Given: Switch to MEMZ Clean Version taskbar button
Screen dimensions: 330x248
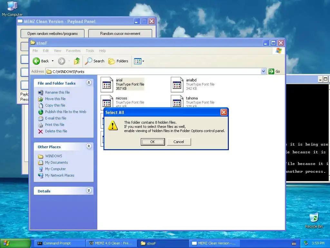Looking at the screenshot, I should coord(214,243).
